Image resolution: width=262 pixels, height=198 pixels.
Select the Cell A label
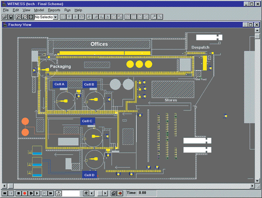(x=60, y=84)
